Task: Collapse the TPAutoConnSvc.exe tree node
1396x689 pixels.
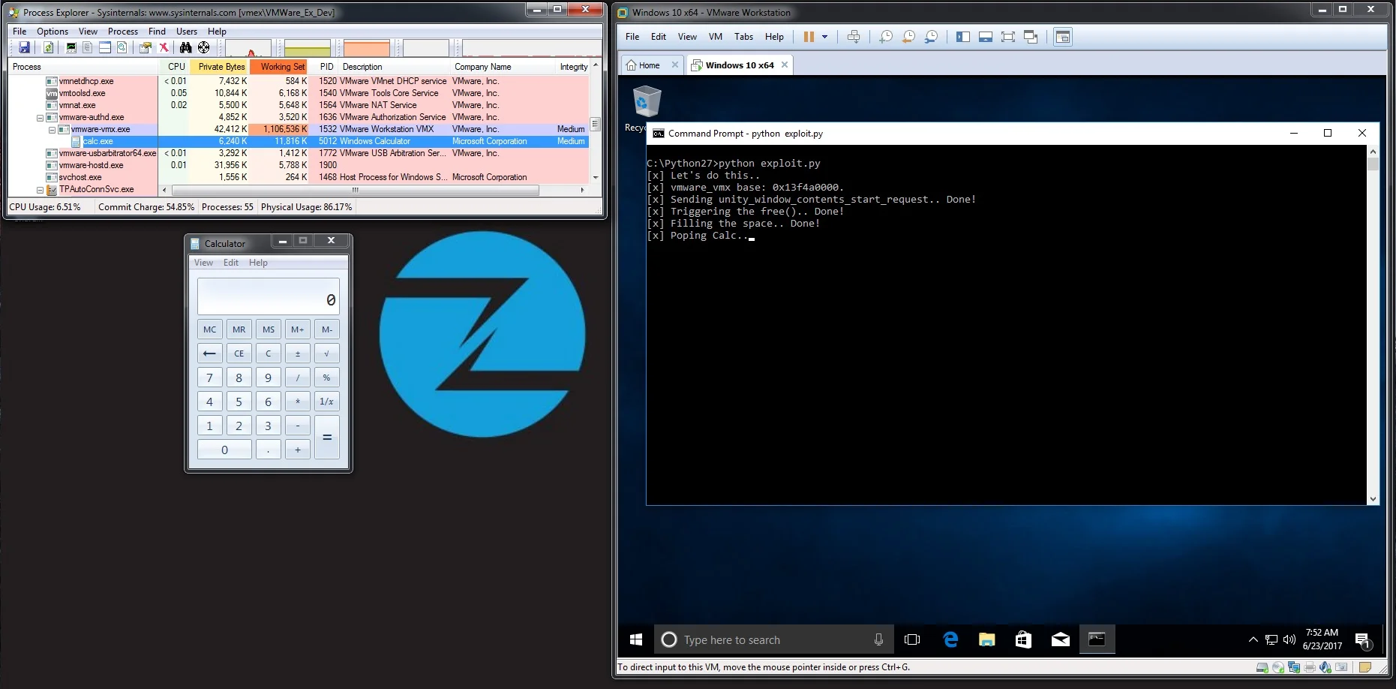Action: coord(40,190)
